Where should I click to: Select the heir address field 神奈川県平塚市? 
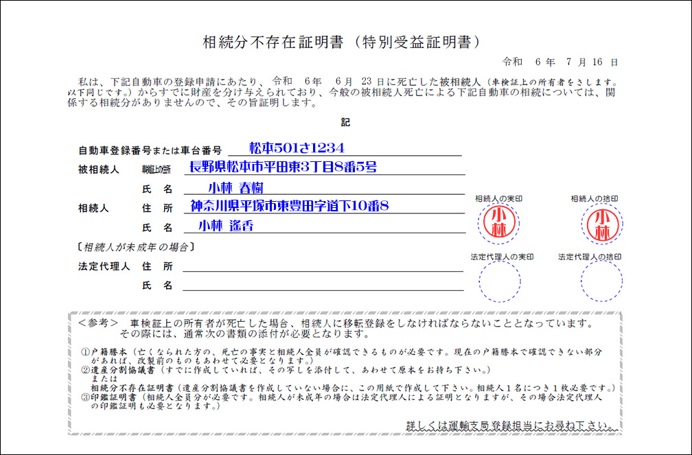(x=290, y=206)
